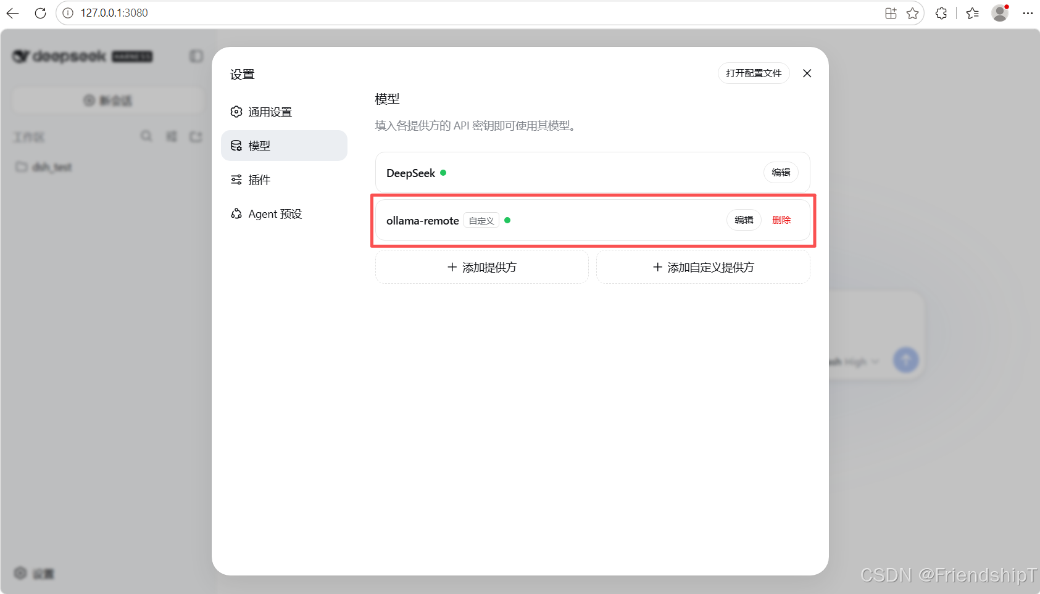Go back using the browser back arrow
1040x594 pixels.
[x=12, y=13]
